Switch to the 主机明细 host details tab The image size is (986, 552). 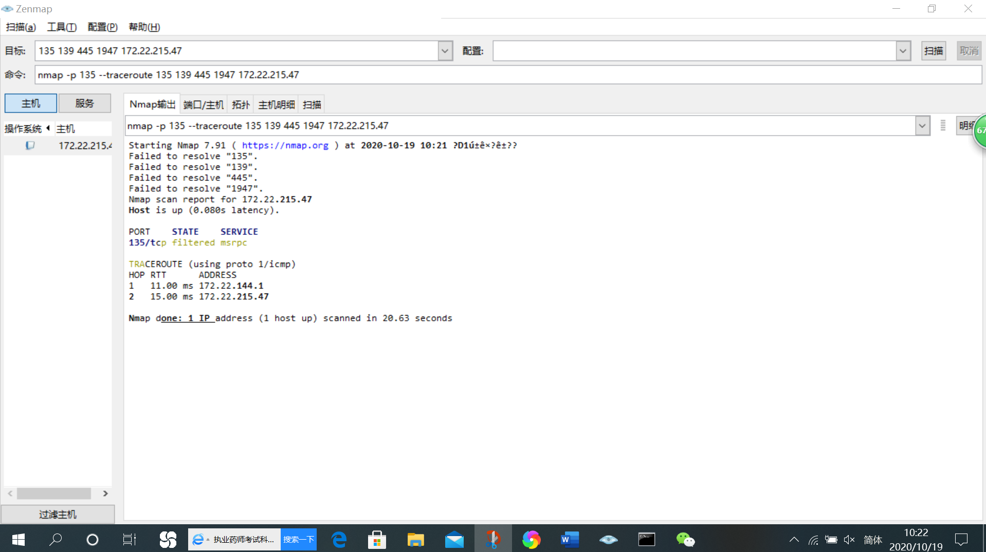pyautogui.click(x=277, y=105)
